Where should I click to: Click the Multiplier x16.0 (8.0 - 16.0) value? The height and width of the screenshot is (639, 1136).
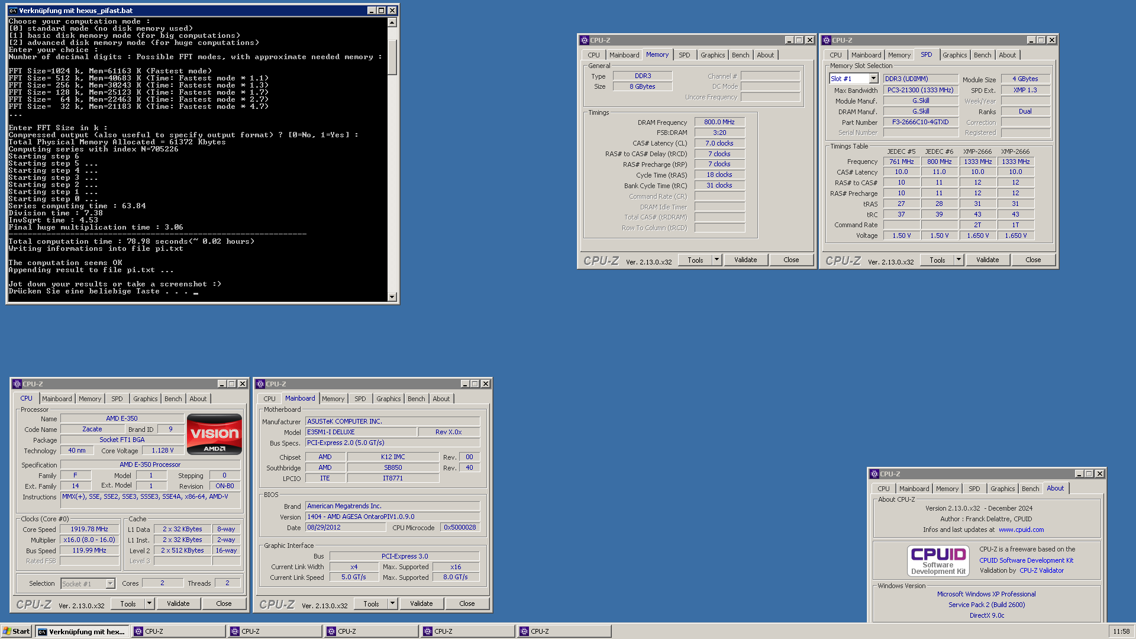(89, 540)
